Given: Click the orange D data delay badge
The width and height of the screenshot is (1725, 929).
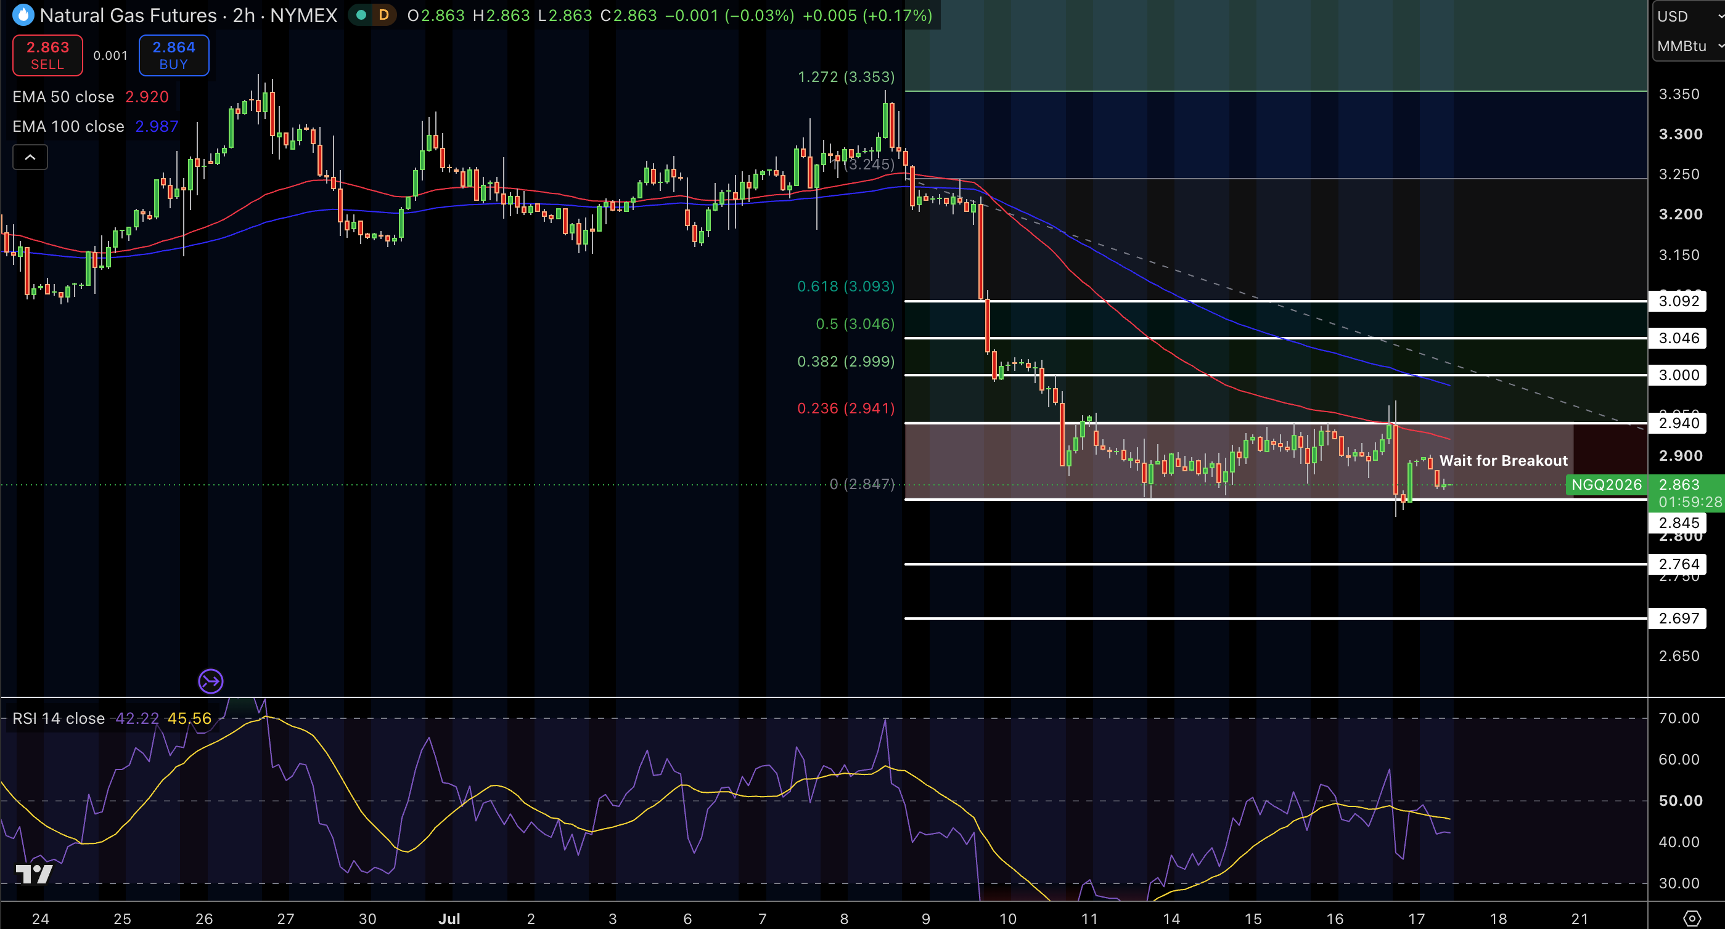Looking at the screenshot, I should click(x=383, y=15).
